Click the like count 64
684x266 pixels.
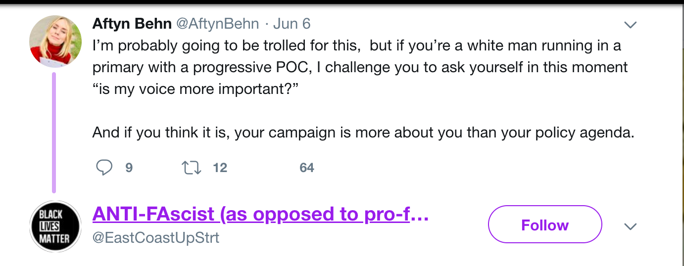tap(307, 168)
